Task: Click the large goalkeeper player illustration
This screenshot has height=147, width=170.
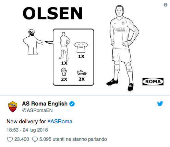Action: [122, 48]
